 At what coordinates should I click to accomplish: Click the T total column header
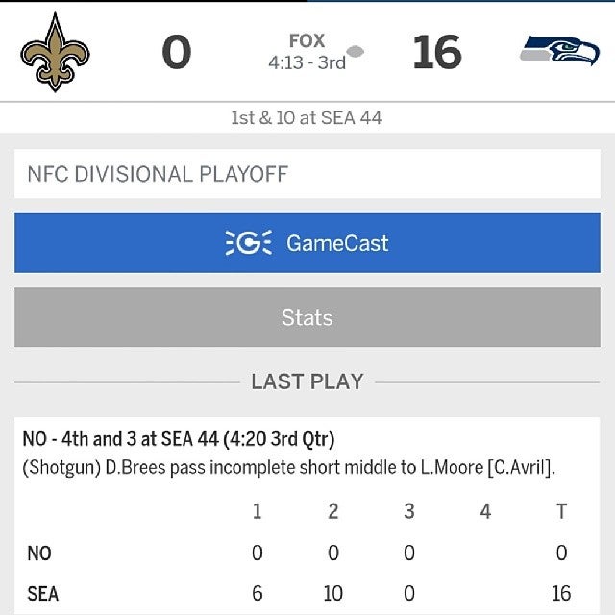tap(561, 511)
